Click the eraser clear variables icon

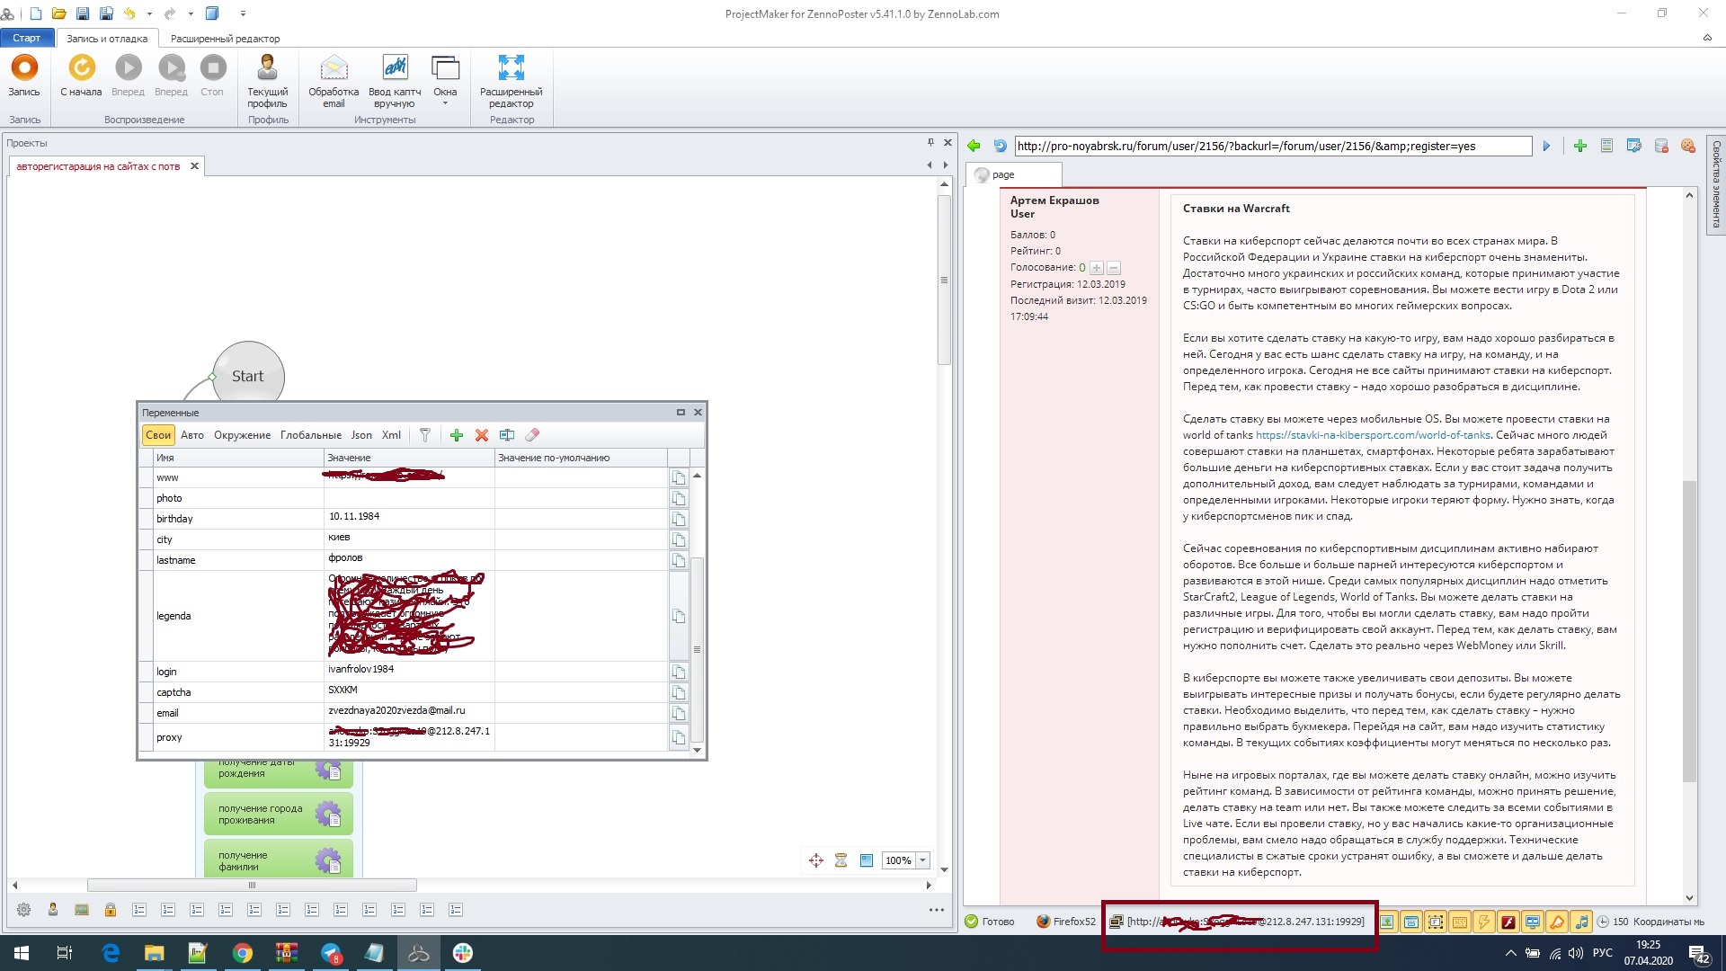pyautogui.click(x=532, y=435)
